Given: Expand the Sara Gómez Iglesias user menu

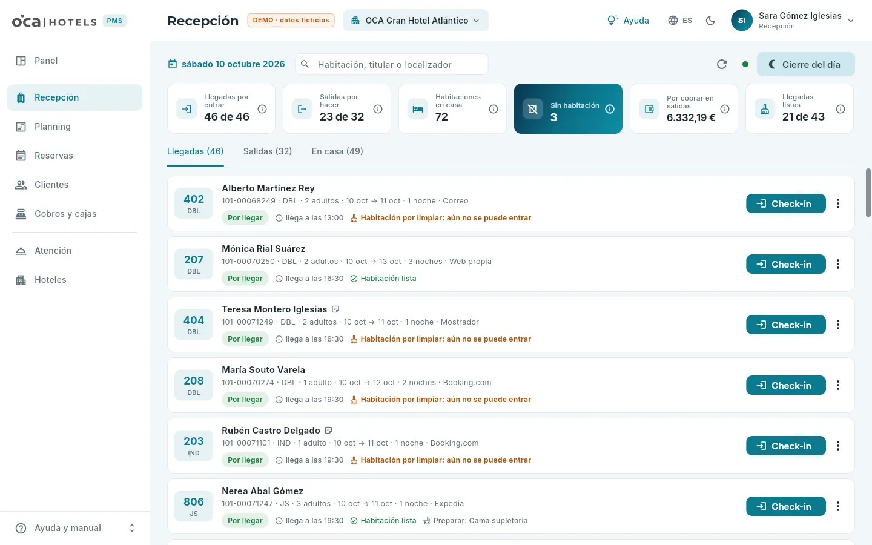Looking at the screenshot, I should click(793, 21).
